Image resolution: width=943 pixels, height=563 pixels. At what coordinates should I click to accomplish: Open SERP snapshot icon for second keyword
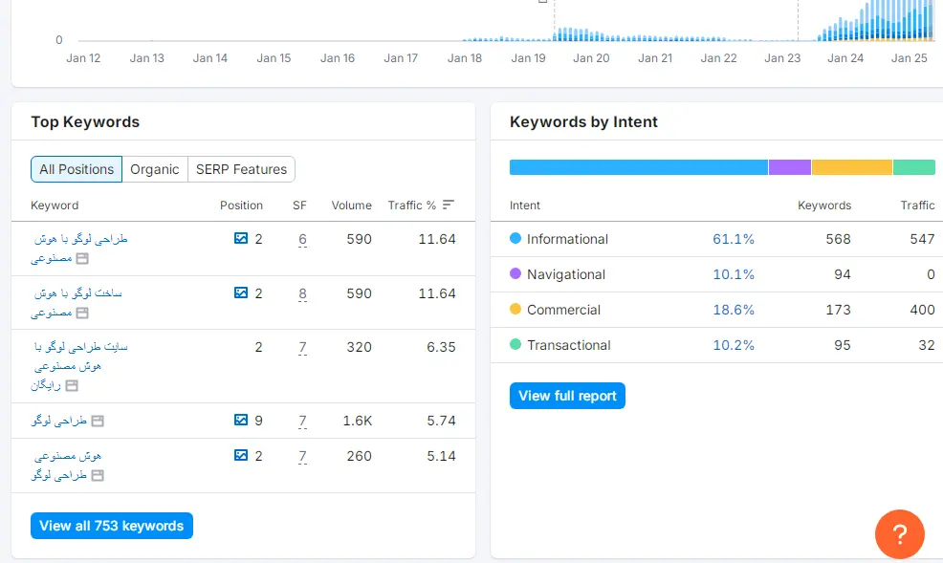pyautogui.click(x=82, y=313)
